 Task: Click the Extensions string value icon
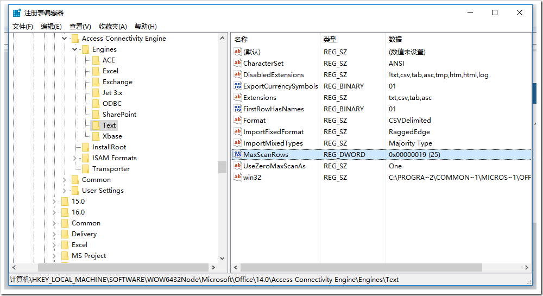coord(238,97)
